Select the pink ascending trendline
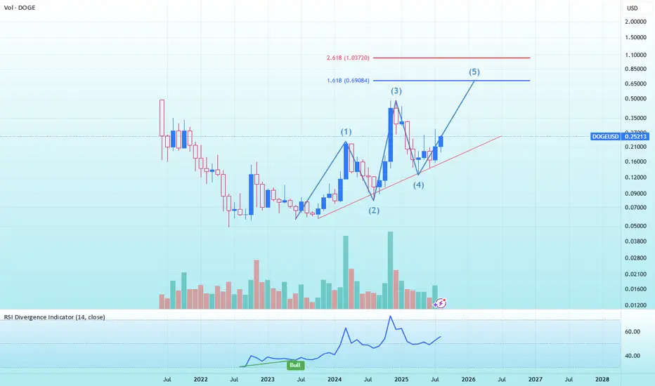Screen dimensions: 655x386 tap(409, 177)
